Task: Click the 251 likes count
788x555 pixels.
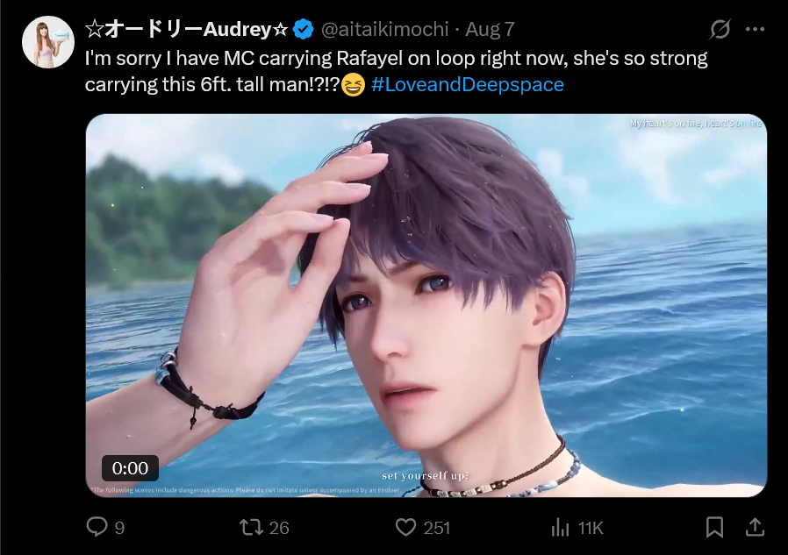Action: (x=437, y=528)
